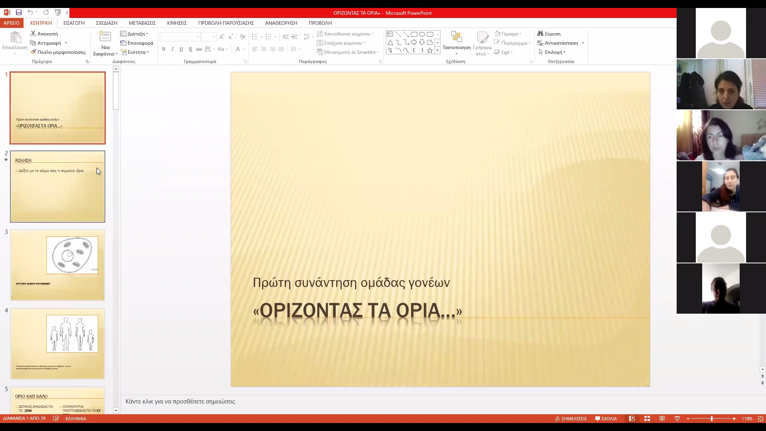The height and width of the screenshot is (431, 766).
Task: Open the ΕΙΣΑΓΩΓΗ ribbon tab
Action: (x=74, y=23)
